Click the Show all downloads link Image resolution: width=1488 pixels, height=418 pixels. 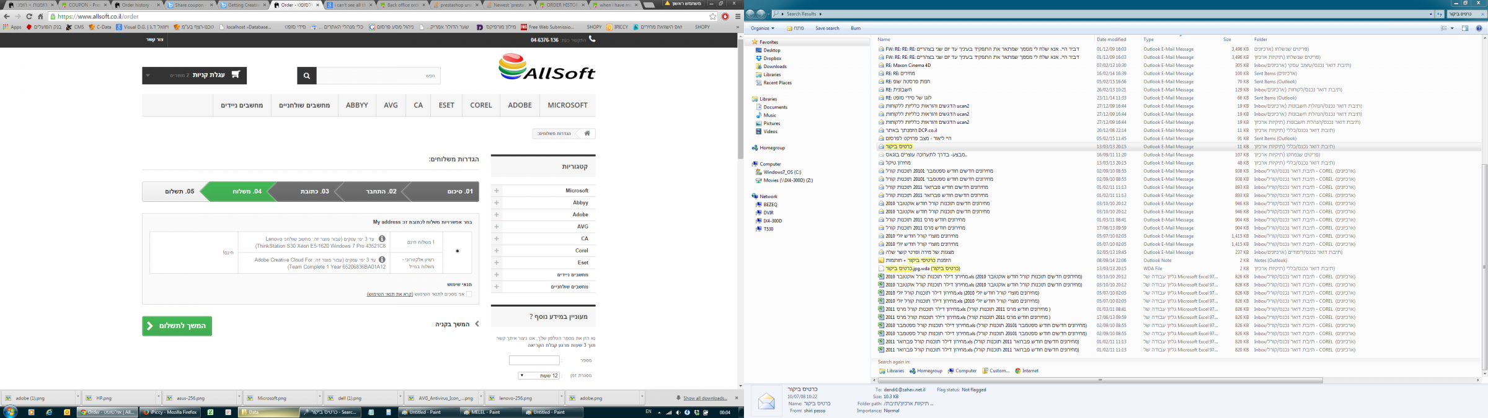tap(705, 398)
